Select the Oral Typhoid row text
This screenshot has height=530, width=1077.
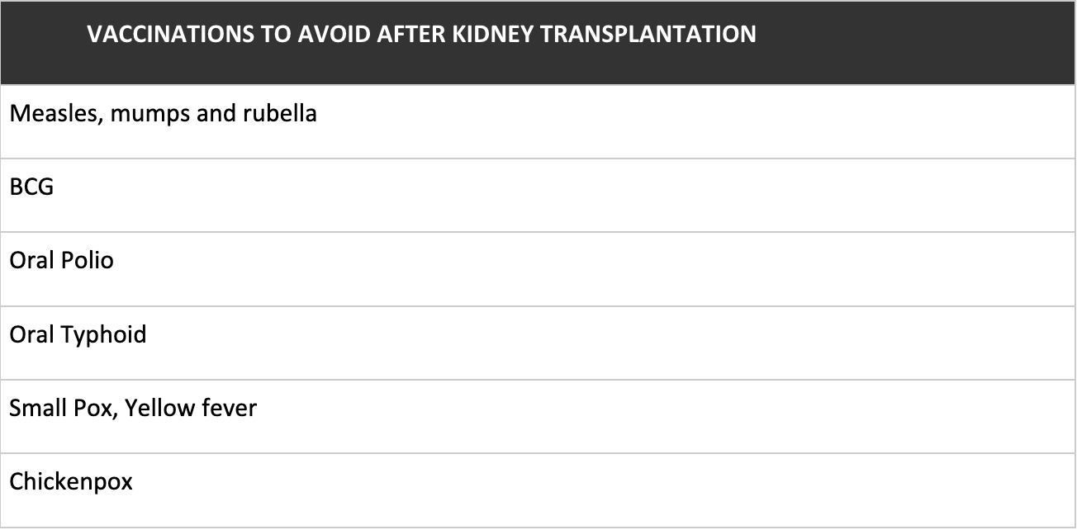[x=78, y=336]
